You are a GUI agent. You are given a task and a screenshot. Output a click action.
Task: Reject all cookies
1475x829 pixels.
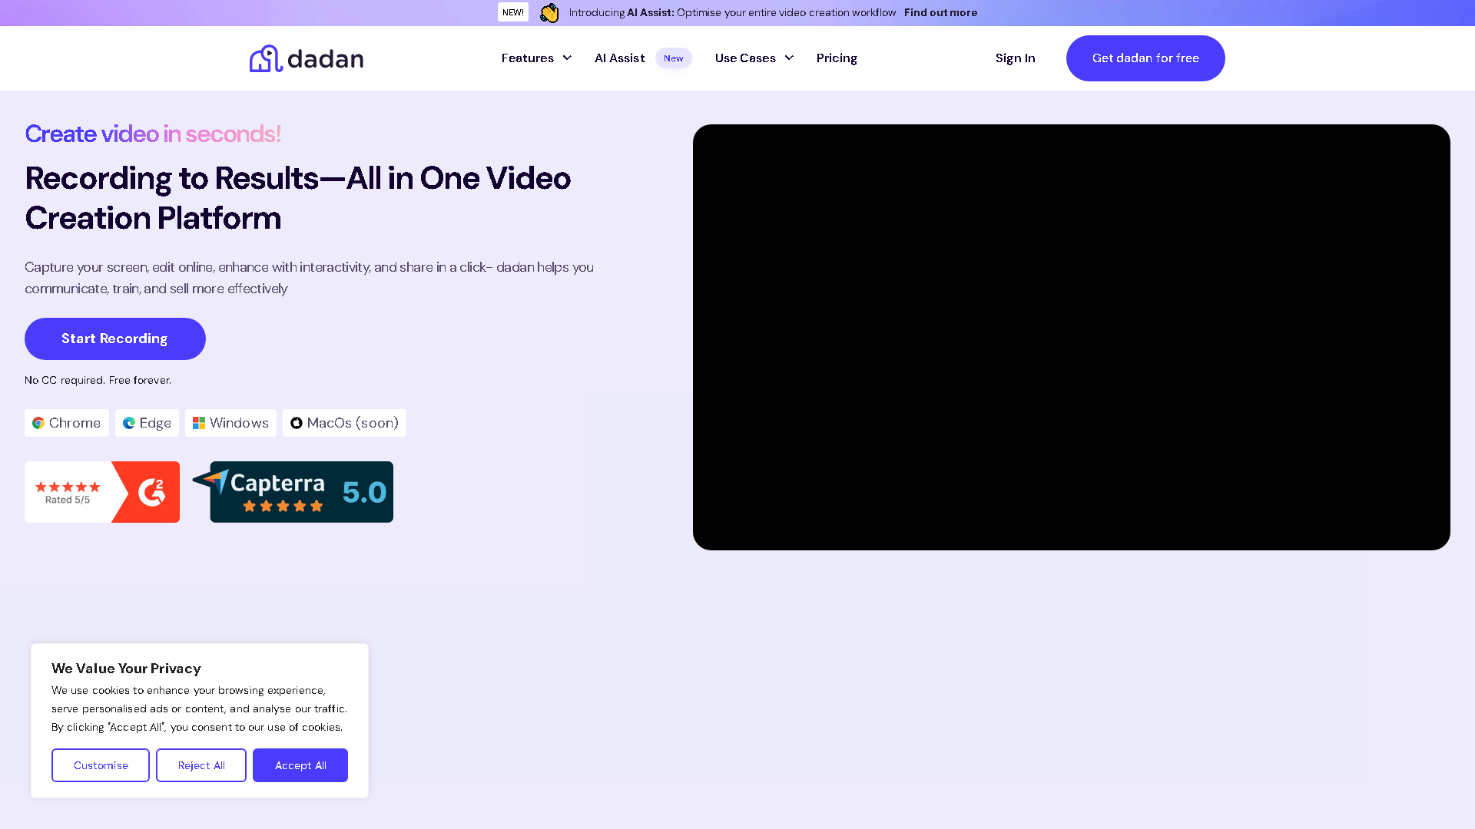201,765
